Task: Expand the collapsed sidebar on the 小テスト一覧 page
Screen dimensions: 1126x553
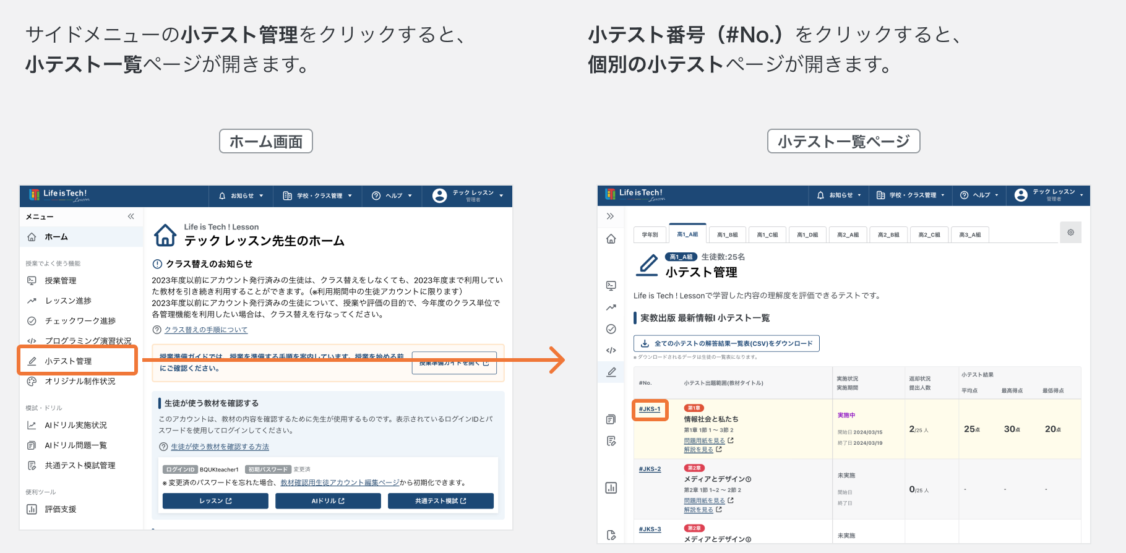Action: [x=610, y=216]
